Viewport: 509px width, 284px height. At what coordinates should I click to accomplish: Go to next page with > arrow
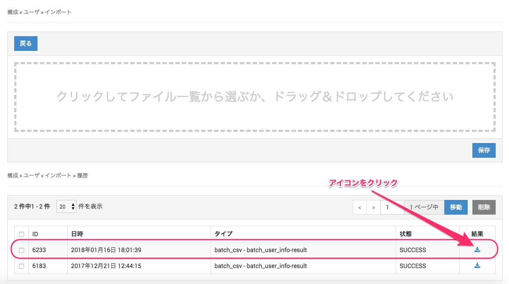tap(373, 207)
